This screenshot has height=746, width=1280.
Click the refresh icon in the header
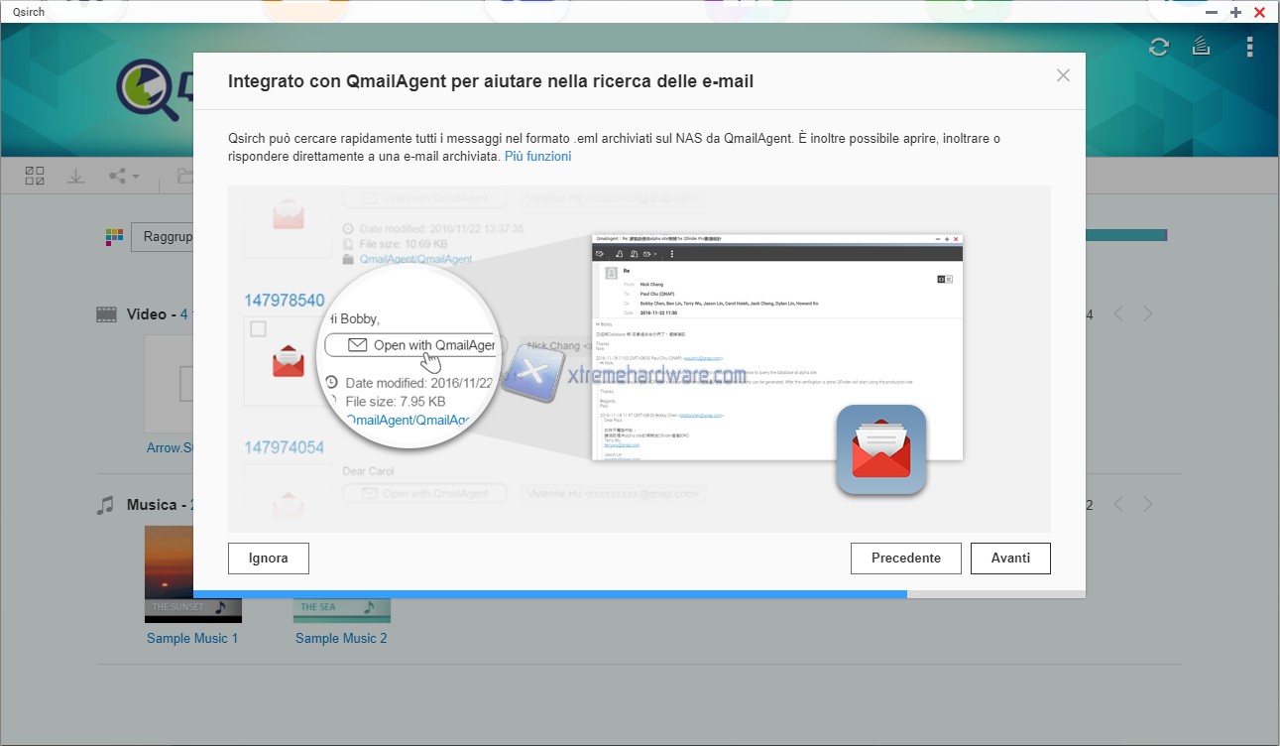[1158, 47]
